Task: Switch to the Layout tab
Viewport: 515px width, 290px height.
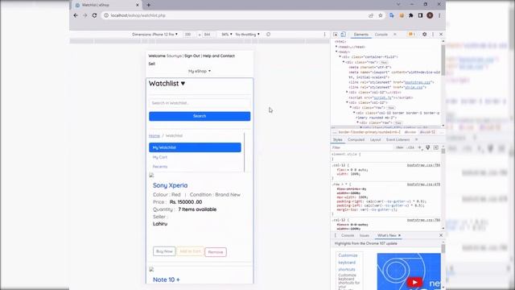Action: 375,139
